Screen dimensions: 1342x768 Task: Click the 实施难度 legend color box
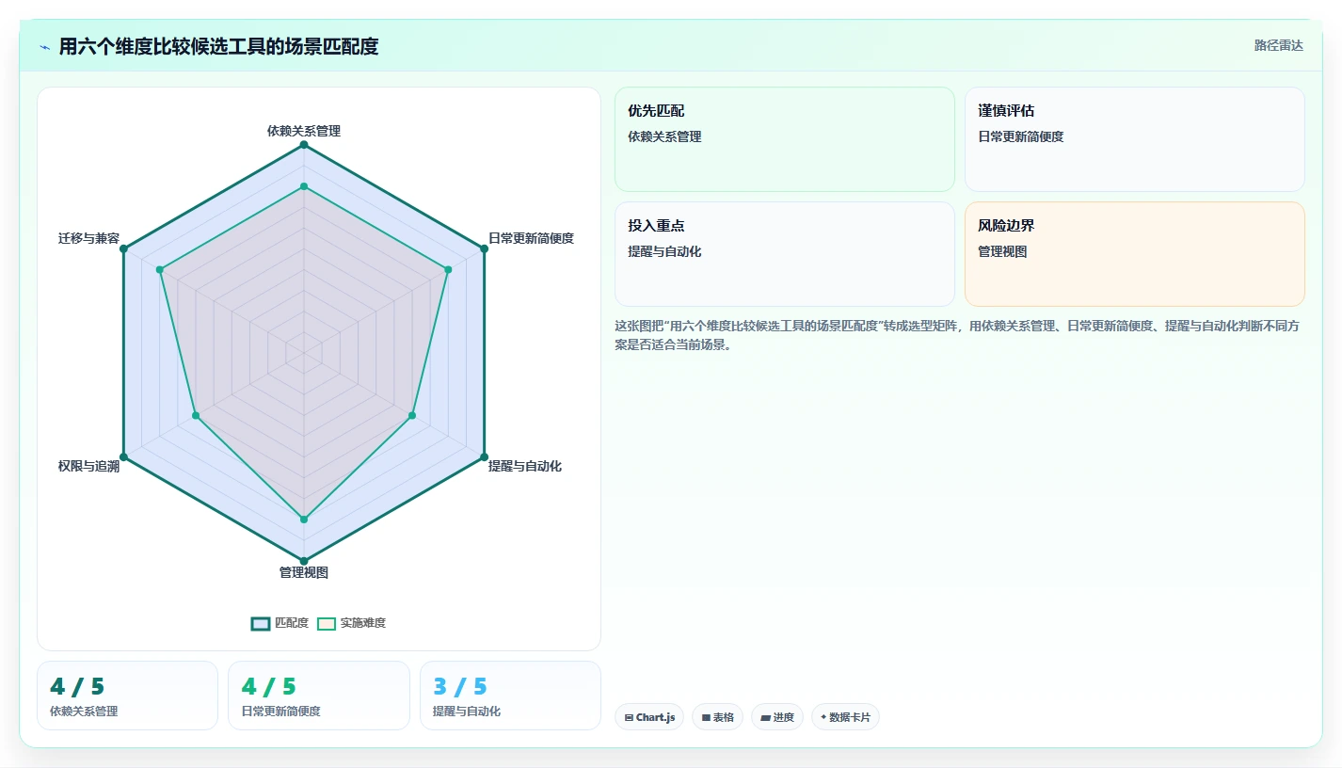click(327, 623)
